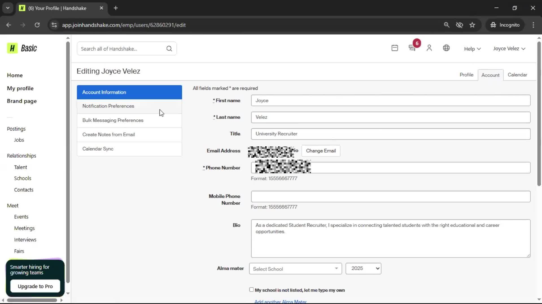The height and width of the screenshot is (304, 542).
Task: Open the tab search dropdown arrow
Action: click(x=8, y=8)
